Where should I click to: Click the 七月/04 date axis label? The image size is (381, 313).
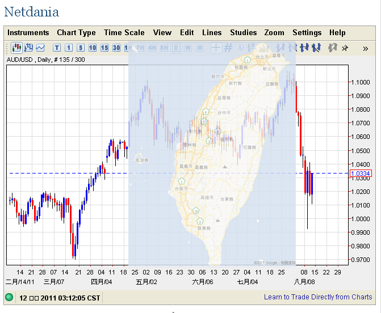248,282
